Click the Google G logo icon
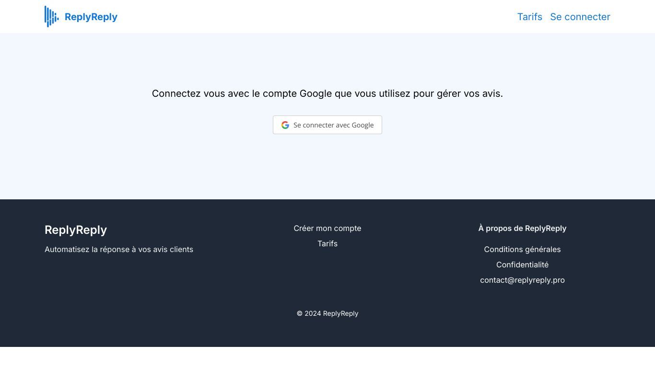Image resolution: width=655 pixels, height=368 pixels. pos(285,125)
